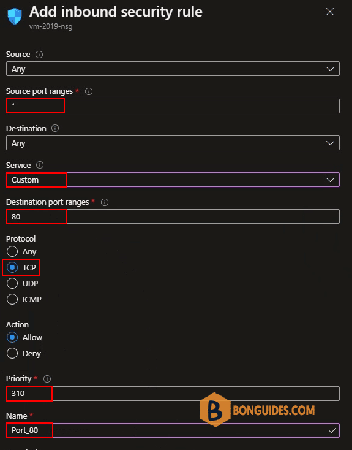Expand the Destination dropdown
Image resolution: width=352 pixels, height=450 pixels.
point(173,143)
